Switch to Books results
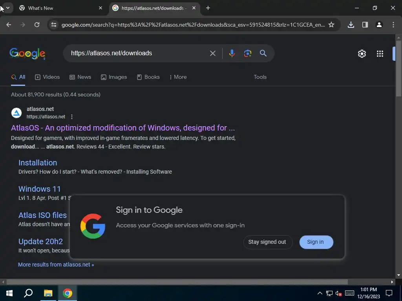The width and height of the screenshot is (402, 301). pos(148,77)
